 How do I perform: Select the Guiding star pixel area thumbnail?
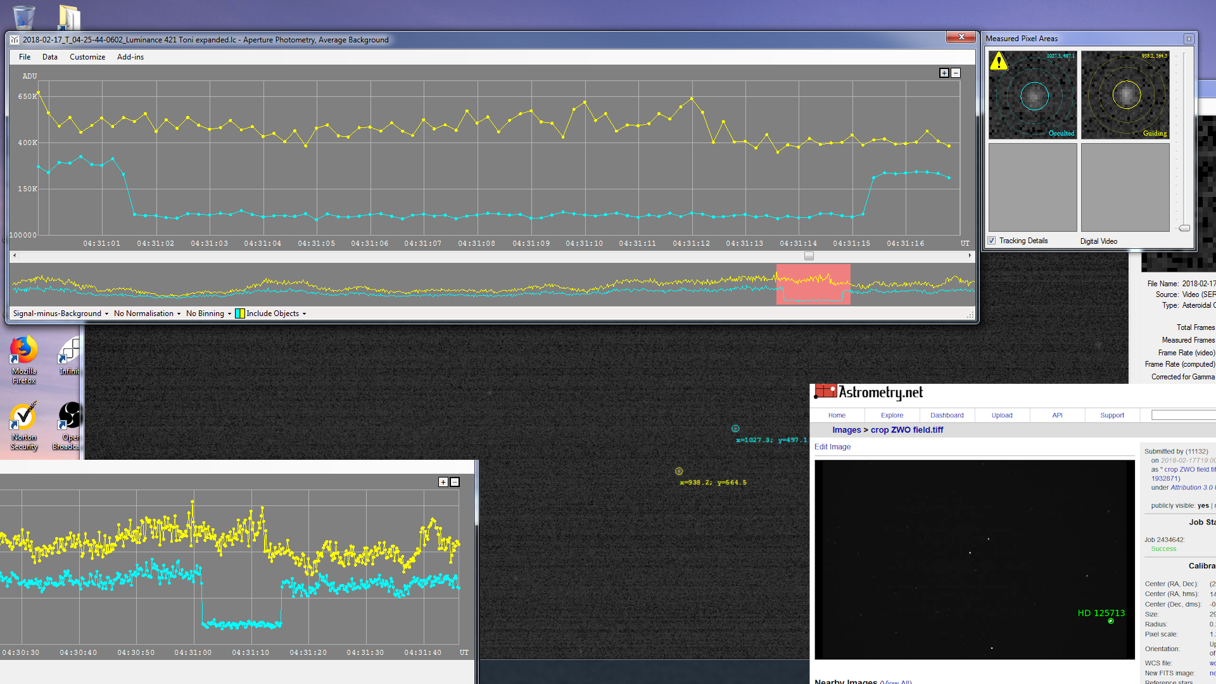click(1125, 95)
